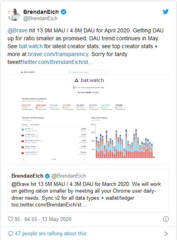Open the bat.watch link in the tweet

pyautogui.click(x=31, y=46)
